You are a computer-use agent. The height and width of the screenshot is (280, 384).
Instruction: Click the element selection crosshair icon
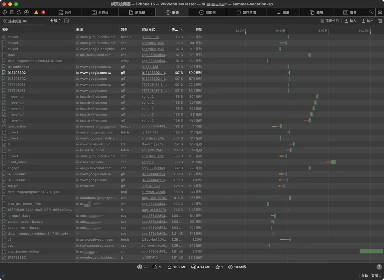[x=5, y=12]
